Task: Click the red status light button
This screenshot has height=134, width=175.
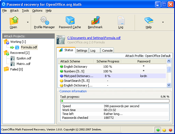Action: [x=170, y=130]
